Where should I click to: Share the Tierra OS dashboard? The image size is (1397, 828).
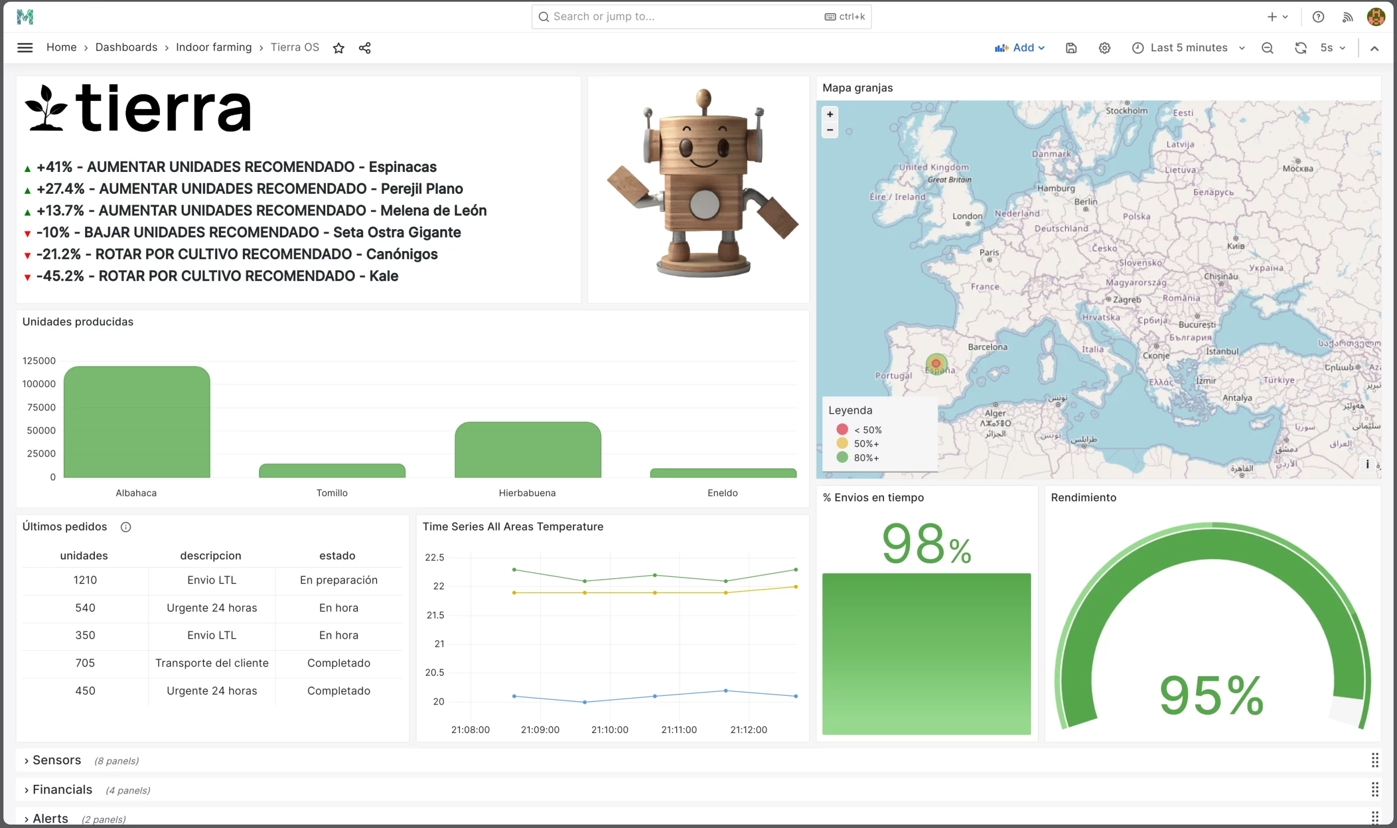point(365,47)
